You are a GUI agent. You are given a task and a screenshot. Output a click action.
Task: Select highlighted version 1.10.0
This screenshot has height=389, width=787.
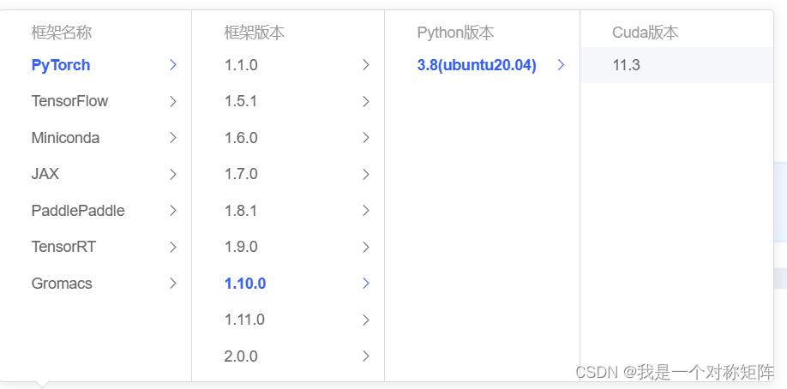[x=245, y=284]
